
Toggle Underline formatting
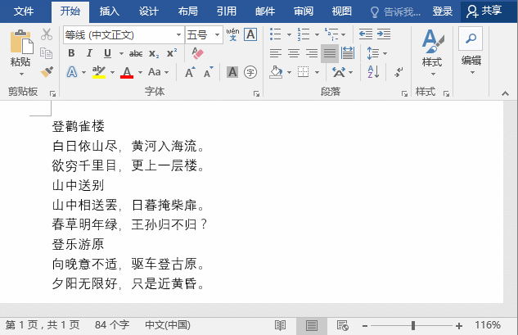click(107, 53)
